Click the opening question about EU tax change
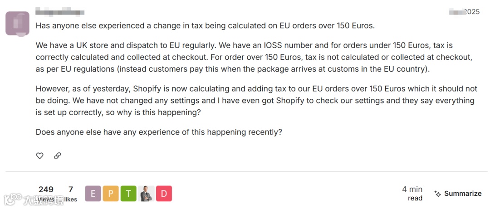 coord(205,26)
